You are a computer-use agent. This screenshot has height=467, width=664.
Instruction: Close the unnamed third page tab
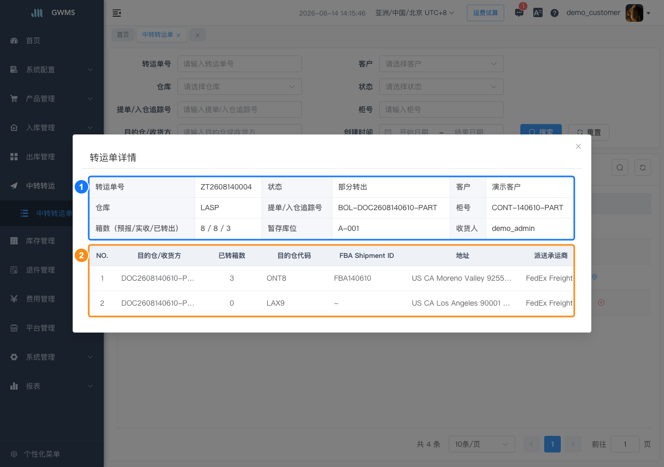click(198, 35)
